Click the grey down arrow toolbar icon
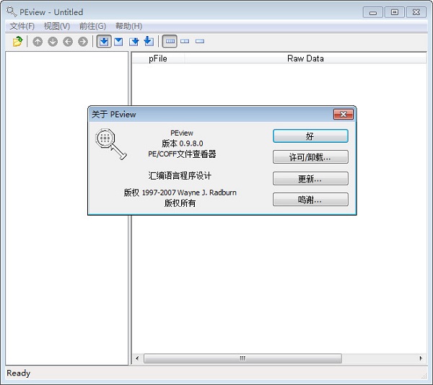This screenshot has width=433, height=385. (53, 42)
